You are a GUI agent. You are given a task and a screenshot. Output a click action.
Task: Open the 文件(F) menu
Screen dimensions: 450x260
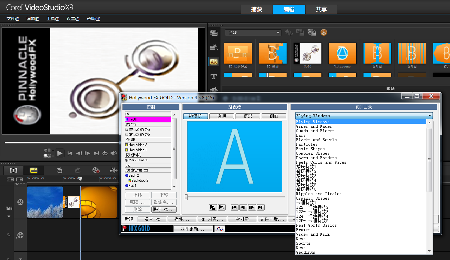click(13, 19)
